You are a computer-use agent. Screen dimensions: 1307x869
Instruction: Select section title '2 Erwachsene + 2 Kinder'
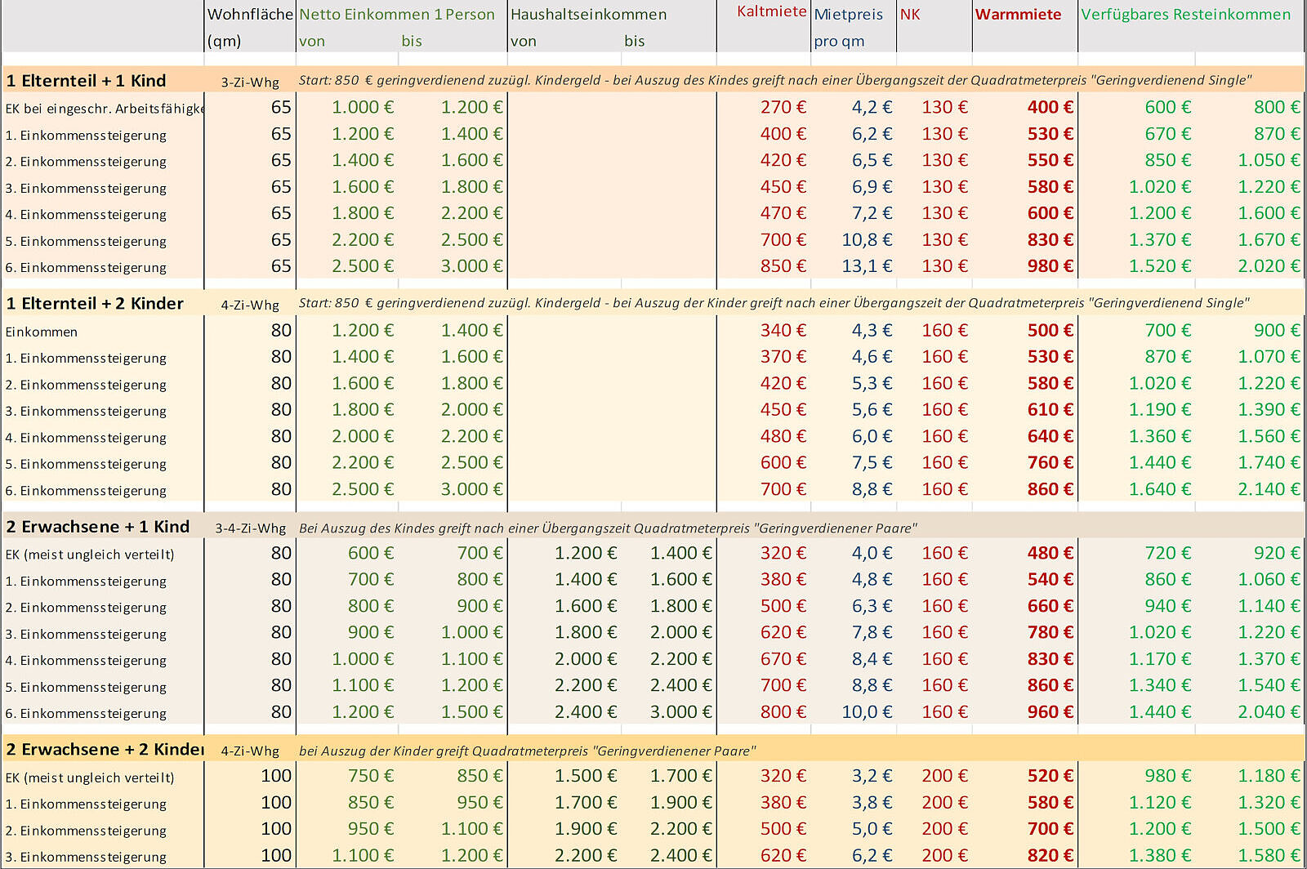105,749
